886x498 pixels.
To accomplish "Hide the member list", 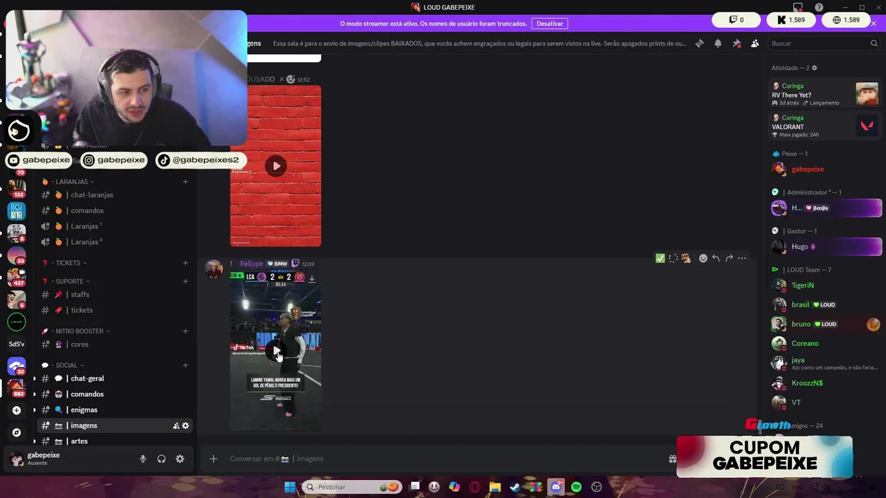I will [754, 43].
